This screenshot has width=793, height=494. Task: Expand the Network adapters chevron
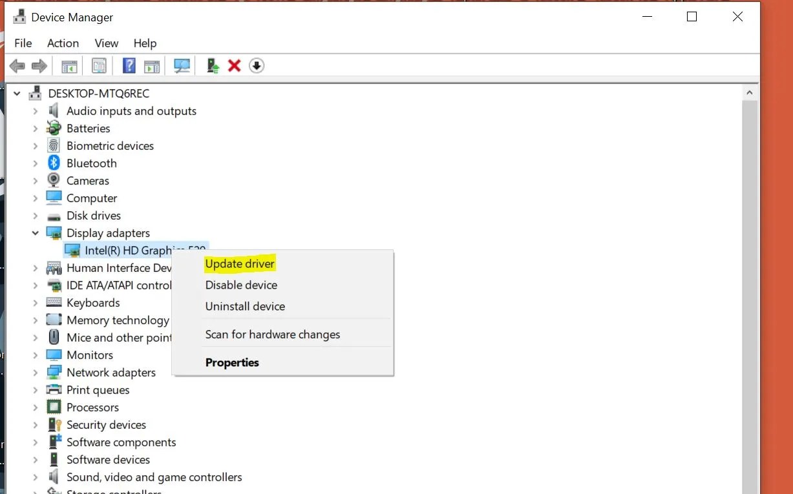click(x=36, y=373)
